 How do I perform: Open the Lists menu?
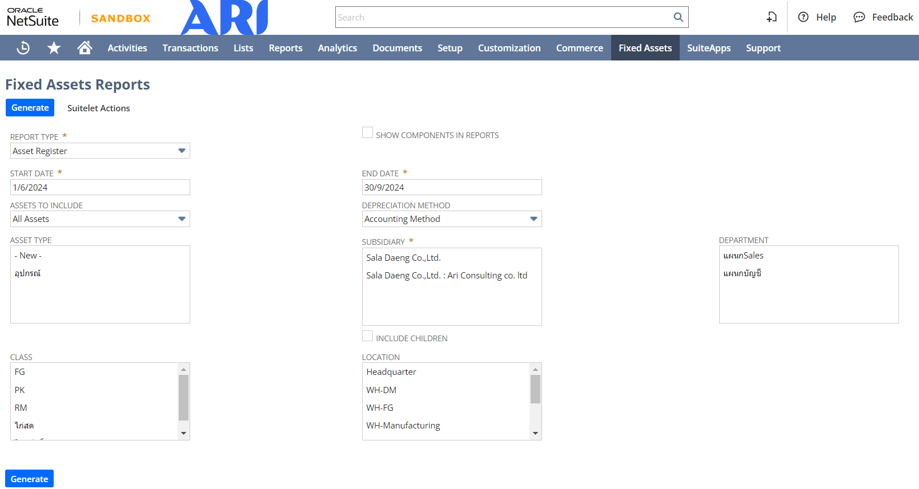[243, 48]
